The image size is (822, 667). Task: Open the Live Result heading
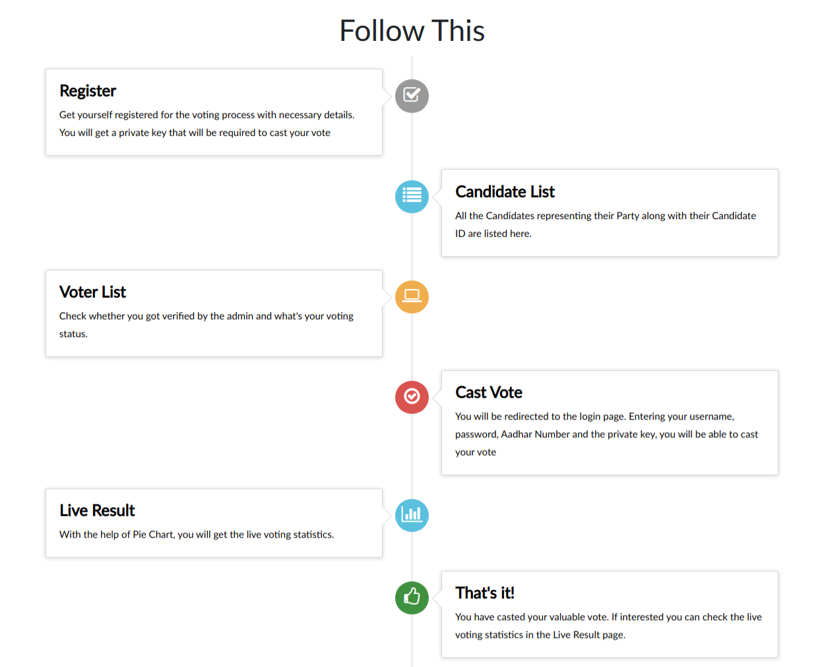pos(97,511)
